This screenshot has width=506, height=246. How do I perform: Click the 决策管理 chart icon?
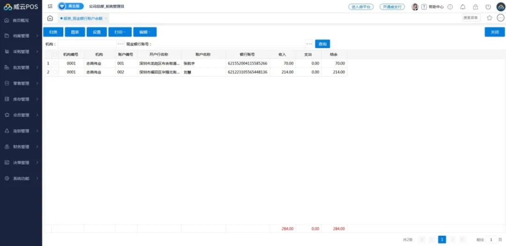click(7, 163)
